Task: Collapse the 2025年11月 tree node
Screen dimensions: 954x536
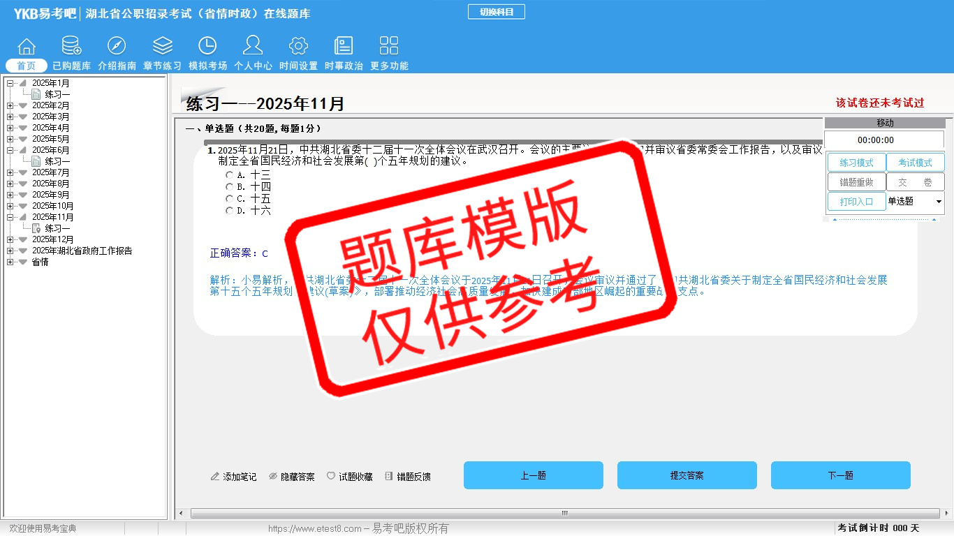Action: click(x=10, y=217)
